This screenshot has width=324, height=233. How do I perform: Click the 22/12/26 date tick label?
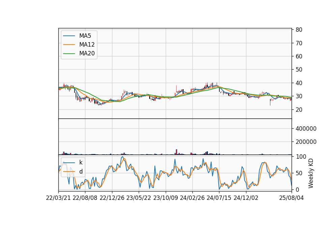[x=112, y=198]
